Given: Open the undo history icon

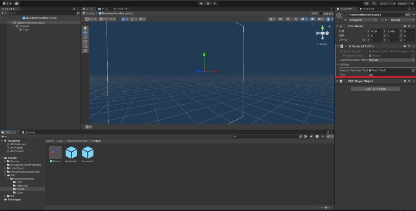Looking at the screenshot, I should click(x=367, y=3).
